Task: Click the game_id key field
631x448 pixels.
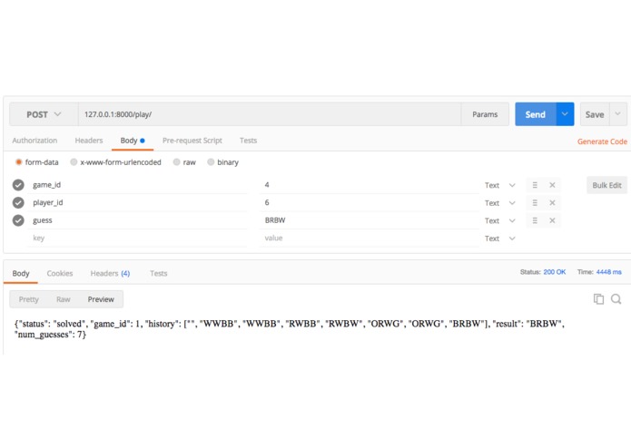Action: [138, 185]
